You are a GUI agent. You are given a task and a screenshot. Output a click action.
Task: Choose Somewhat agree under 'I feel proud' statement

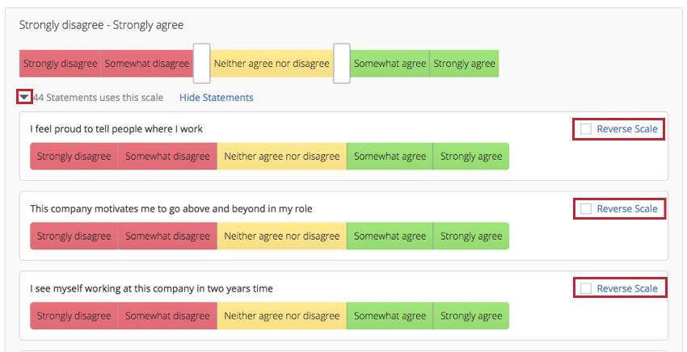coord(390,157)
